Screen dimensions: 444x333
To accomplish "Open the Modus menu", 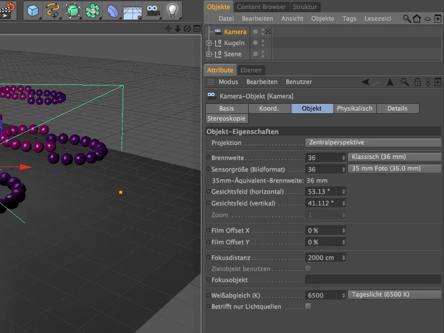I will 228,82.
